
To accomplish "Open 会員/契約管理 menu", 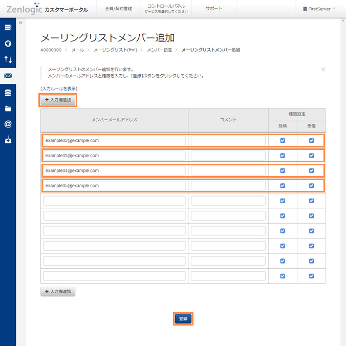I will [119, 9].
